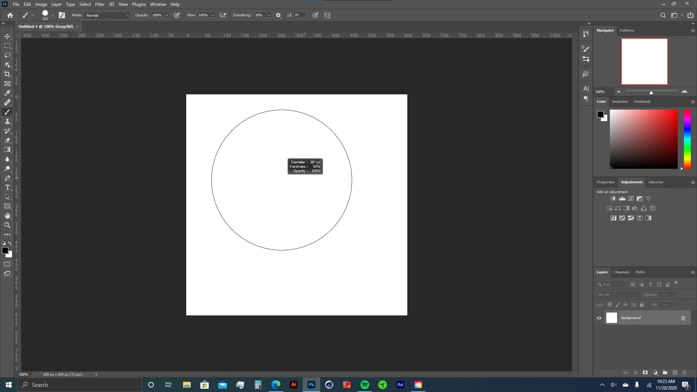Screen dimensions: 697x392
Task: Hide the Background layer visibility eye
Action: (599, 318)
